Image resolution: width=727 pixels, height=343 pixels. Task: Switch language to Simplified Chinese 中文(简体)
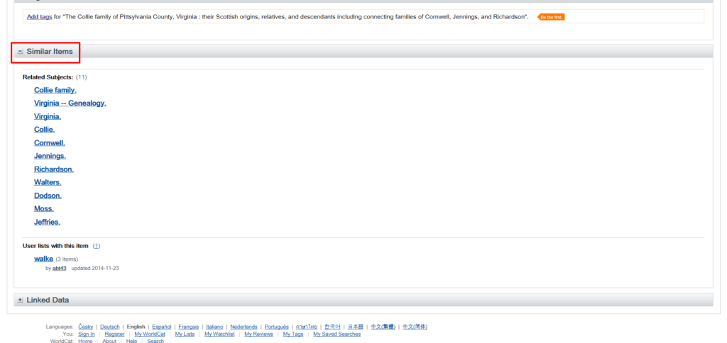coord(415,327)
